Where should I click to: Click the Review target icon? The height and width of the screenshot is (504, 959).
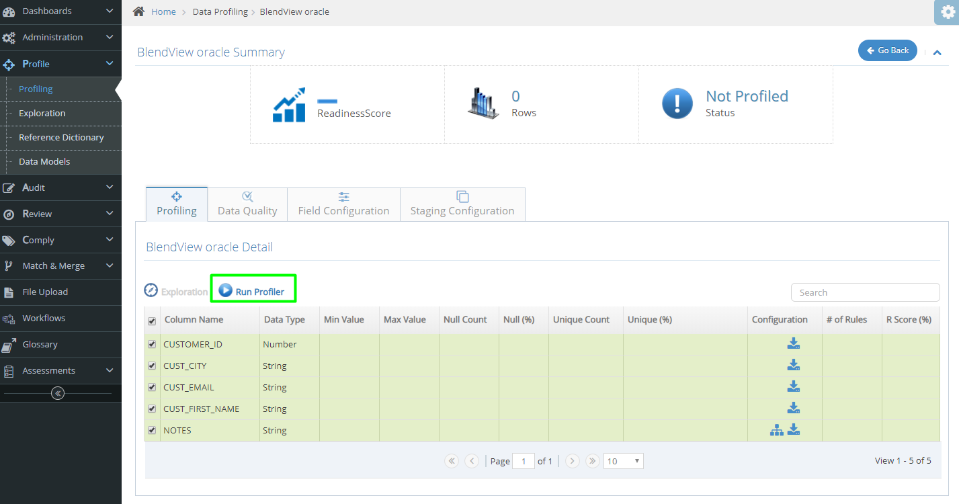click(9, 214)
